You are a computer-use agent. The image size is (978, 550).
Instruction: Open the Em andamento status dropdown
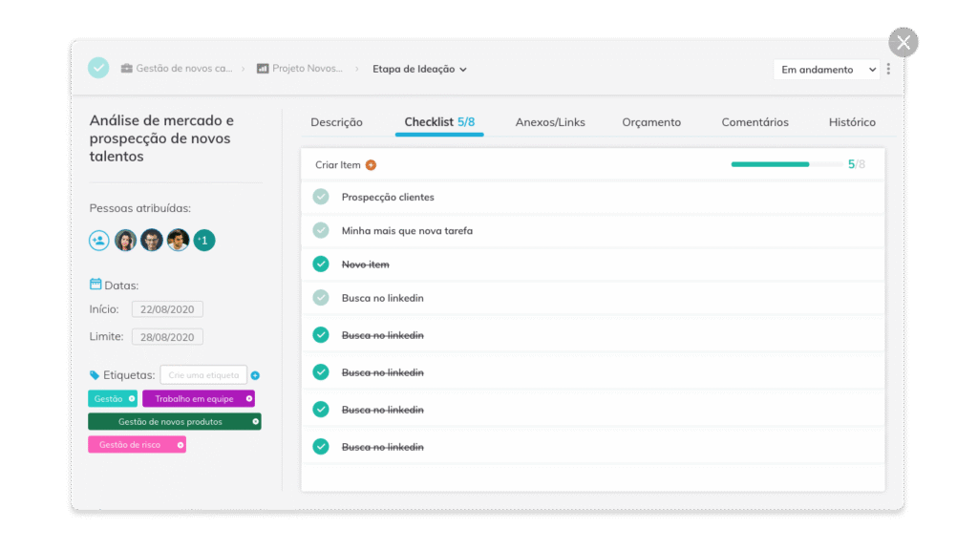pyautogui.click(x=826, y=69)
